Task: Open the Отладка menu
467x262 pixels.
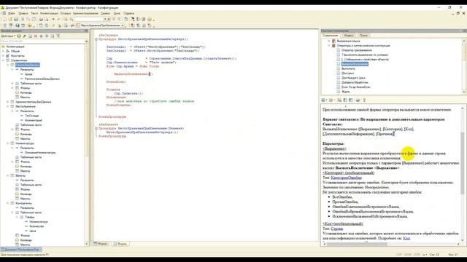Action: point(66,13)
